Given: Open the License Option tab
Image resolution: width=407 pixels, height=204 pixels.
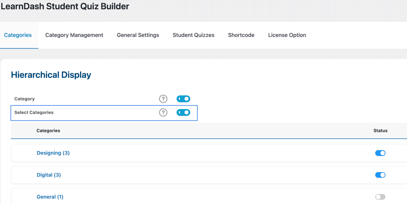Looking at the screenshot, I should tap(287, 35).
